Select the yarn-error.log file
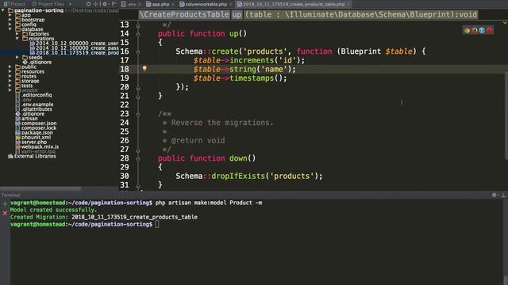The width and height of the screenshot is (508, 285). click(35, 151)
